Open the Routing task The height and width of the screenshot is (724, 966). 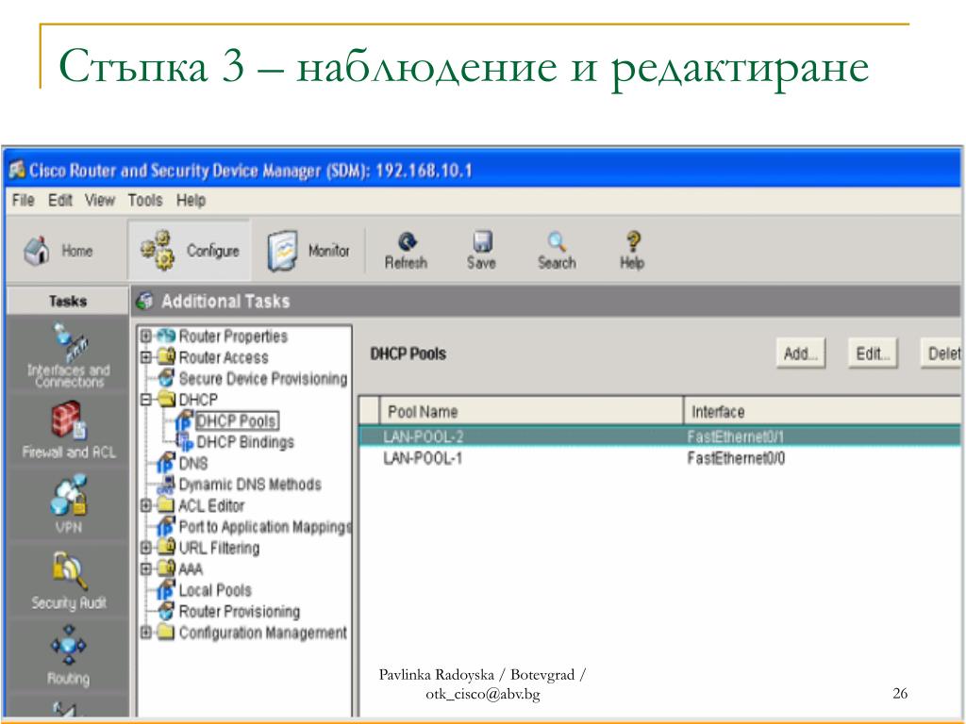[68, 656]
